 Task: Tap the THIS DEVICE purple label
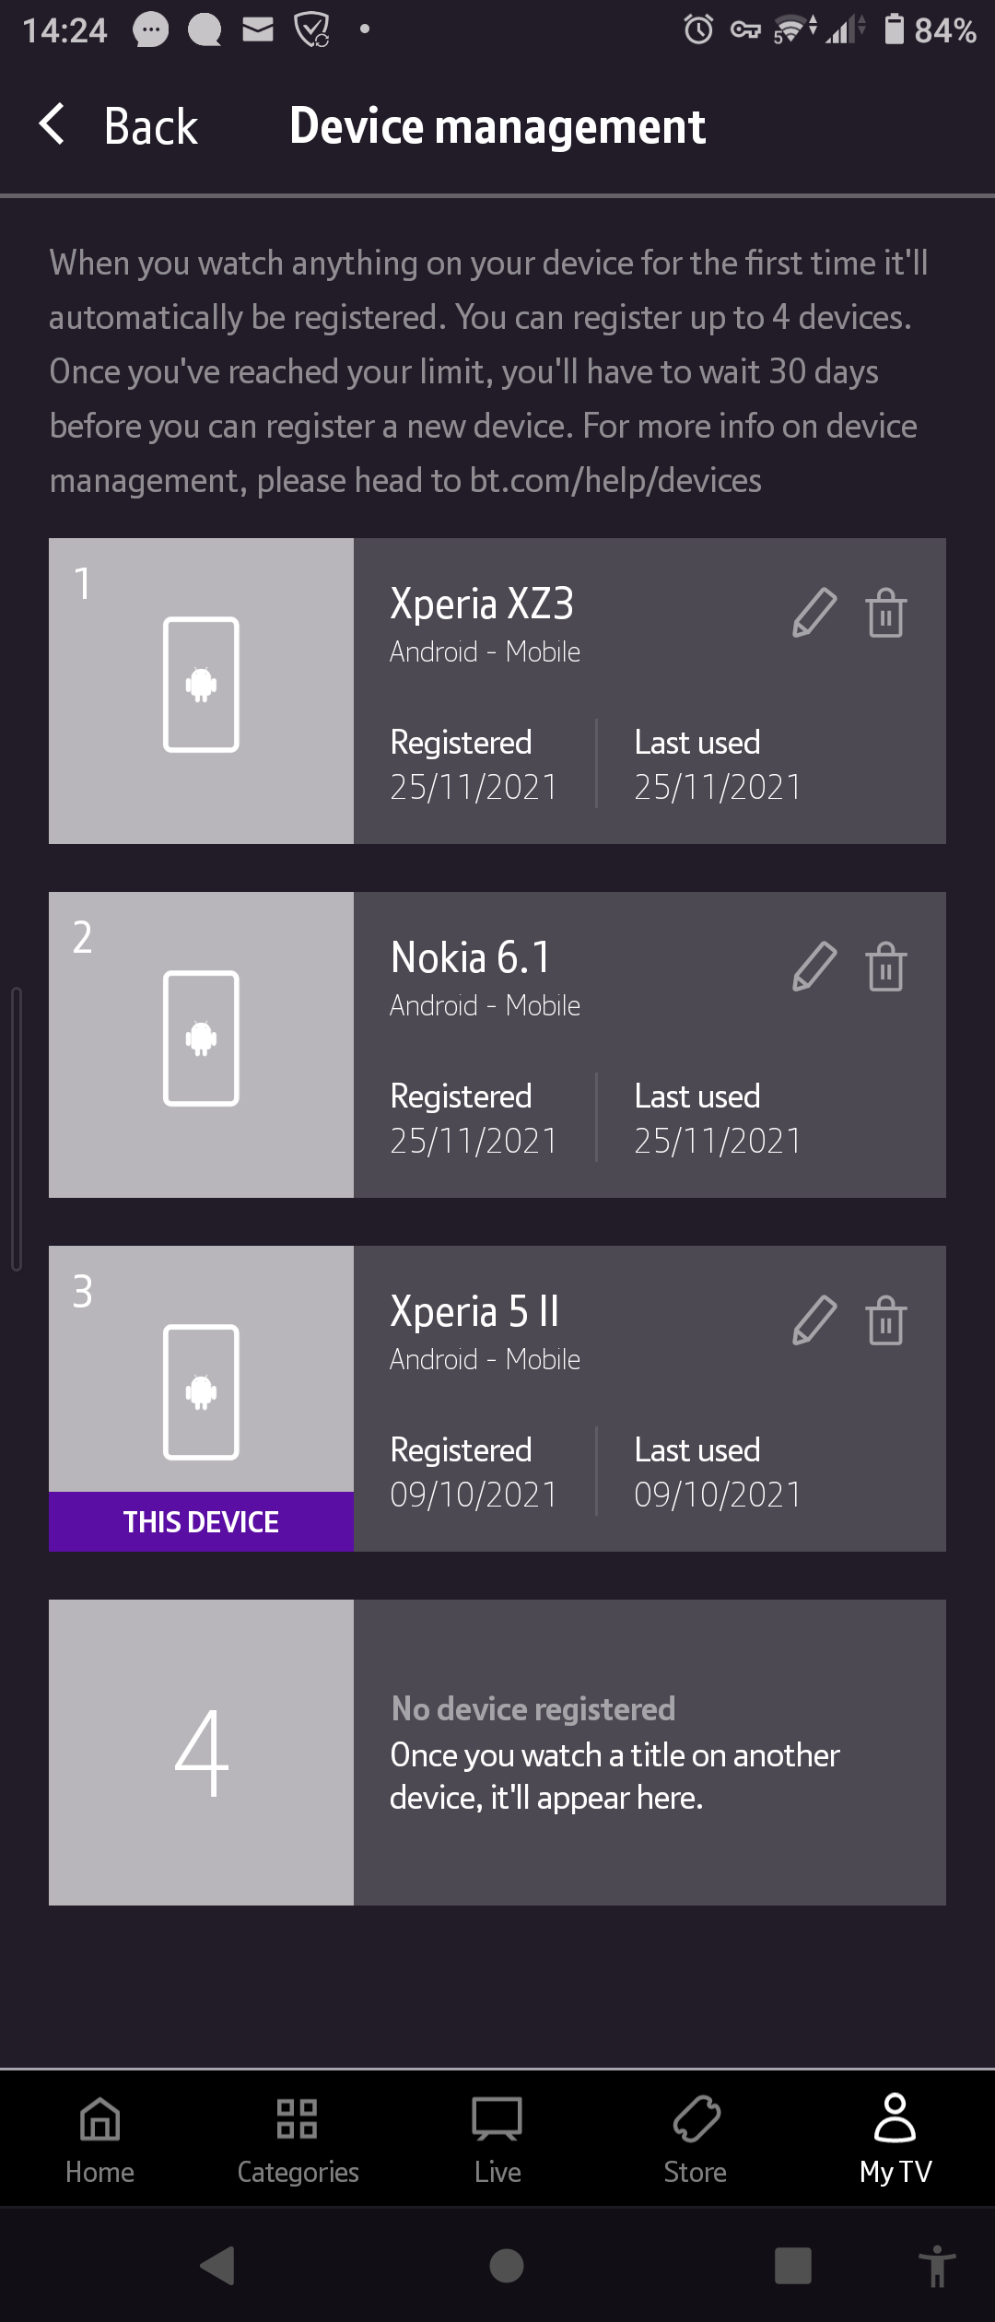pos(201,1521)
